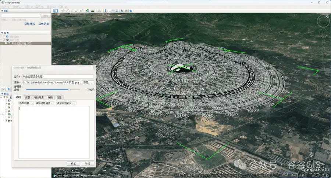331x178 pixels.
Task: Click the 添加网络图片... button
Action: [x=45, y=103]
